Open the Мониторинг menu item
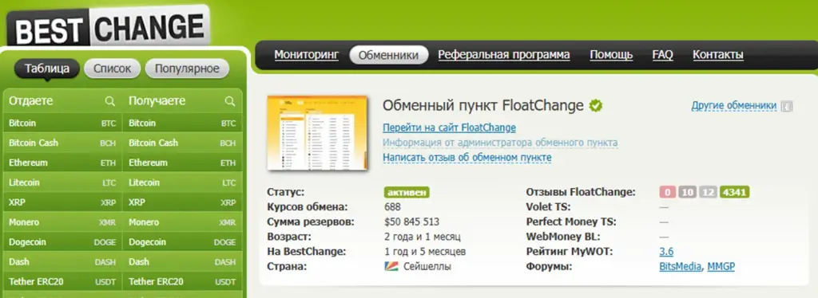The image size is (818, 298). [x=307, y=55]
